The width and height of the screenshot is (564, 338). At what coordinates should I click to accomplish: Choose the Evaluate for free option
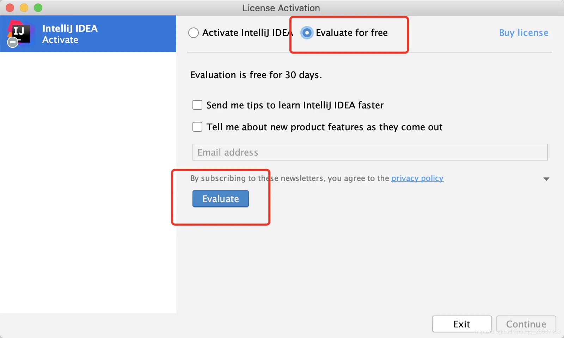(307, 33)
